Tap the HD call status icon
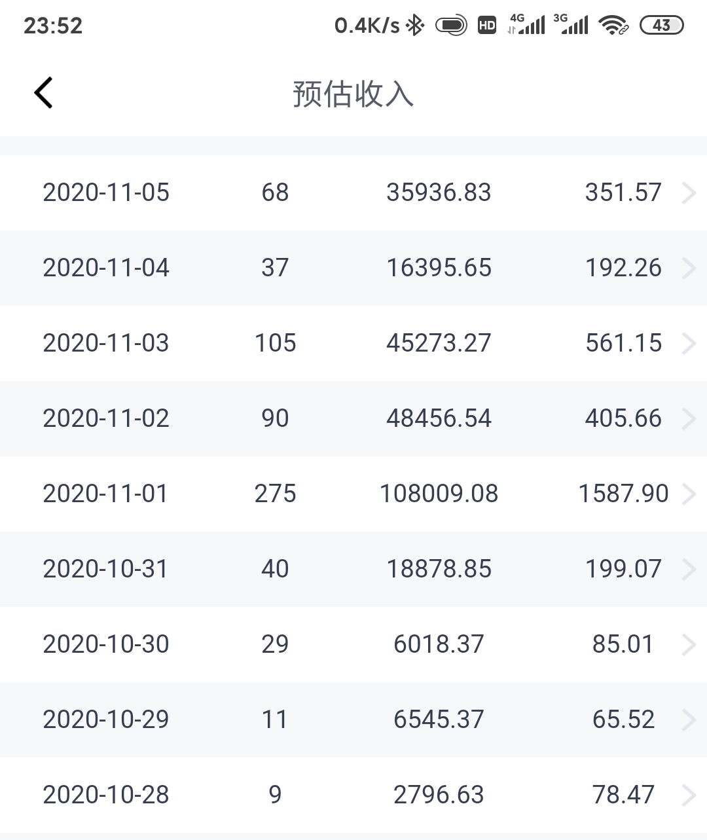The height and width of the screenshot is (840, 707). click(487, 26)
